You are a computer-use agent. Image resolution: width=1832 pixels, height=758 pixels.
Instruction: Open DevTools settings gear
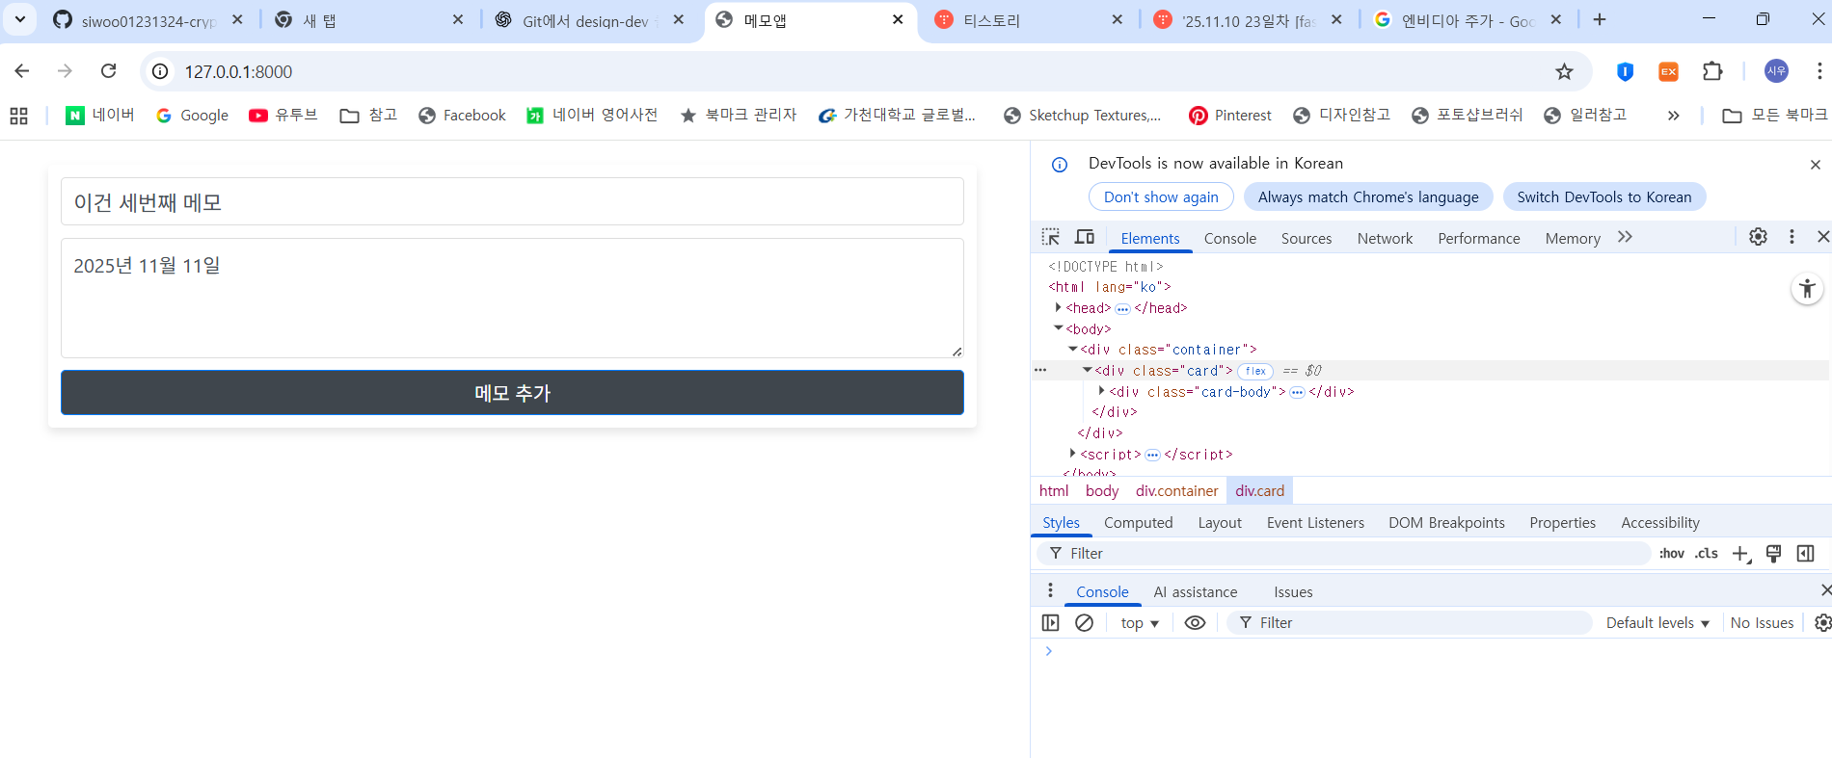click(x=1759, y=237)
